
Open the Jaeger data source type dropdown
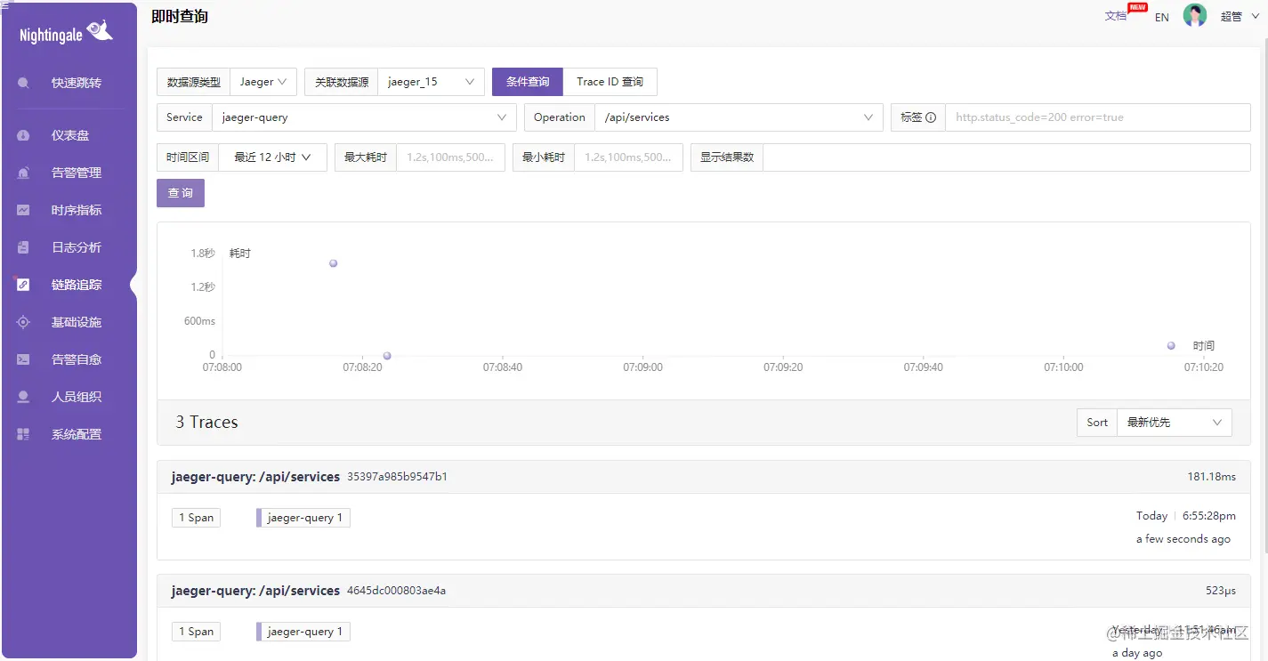tap(263, 81)
